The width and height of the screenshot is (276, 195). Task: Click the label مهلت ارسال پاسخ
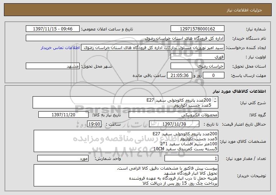click(248, 76)
